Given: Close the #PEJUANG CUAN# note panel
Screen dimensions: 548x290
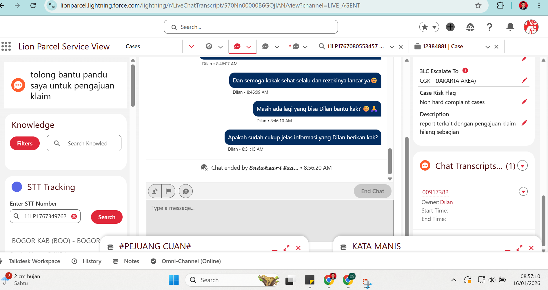Looking at the screenshot, I should tap(298, 248).
